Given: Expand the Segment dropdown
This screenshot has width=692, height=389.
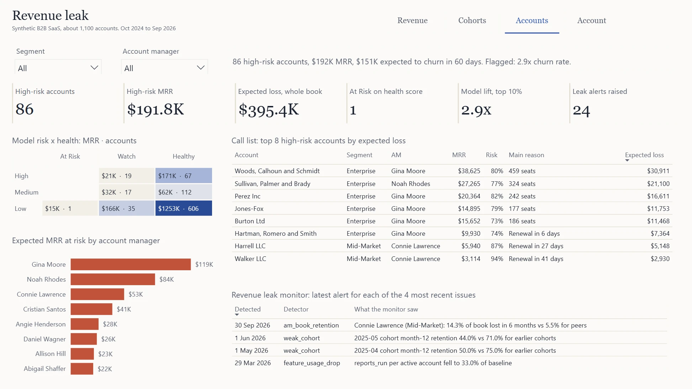Looking at the screenshot, I should [58, 68].
